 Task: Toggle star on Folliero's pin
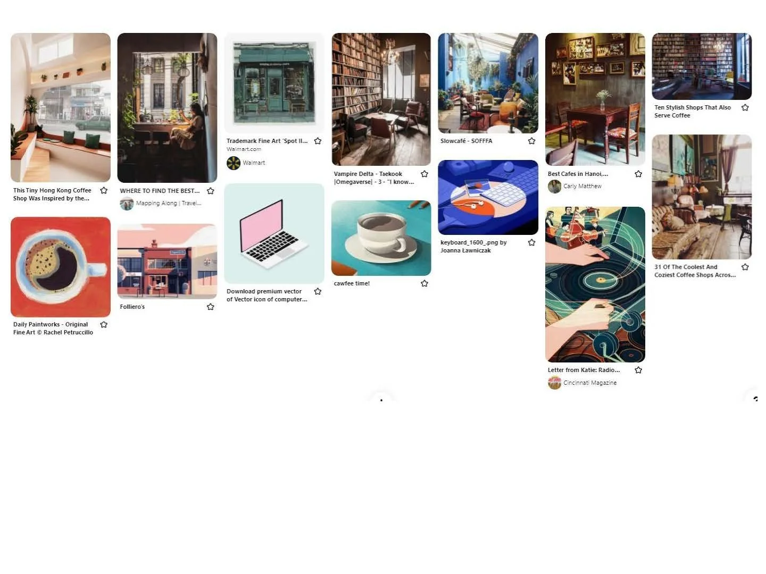click(x=211, y=307)
